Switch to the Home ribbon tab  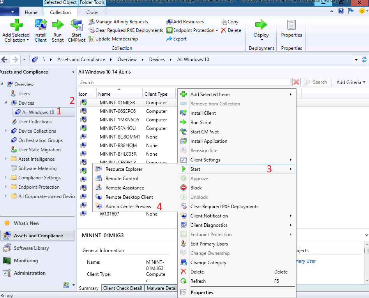pos(31,12)
